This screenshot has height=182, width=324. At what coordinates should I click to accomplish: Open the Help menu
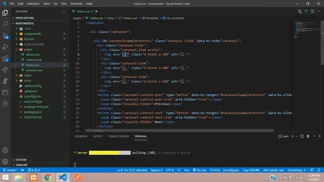point(89,4)
